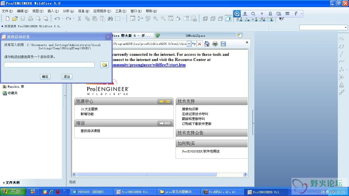This screenshot has width=349, height=196.
Task: Open dropdown arrow next to Undo
Action: 62,19
